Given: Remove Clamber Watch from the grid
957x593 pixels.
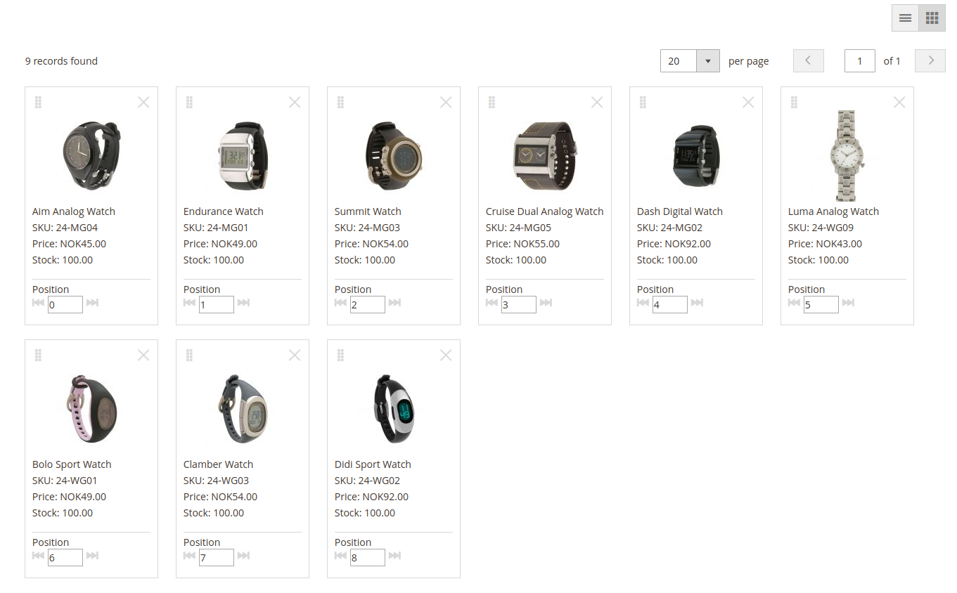Looking at the screenshot, I should [295, 356].
